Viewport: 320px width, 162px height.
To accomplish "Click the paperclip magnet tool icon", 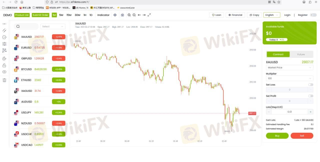I will pyautogui.click(x=4, y=59).
